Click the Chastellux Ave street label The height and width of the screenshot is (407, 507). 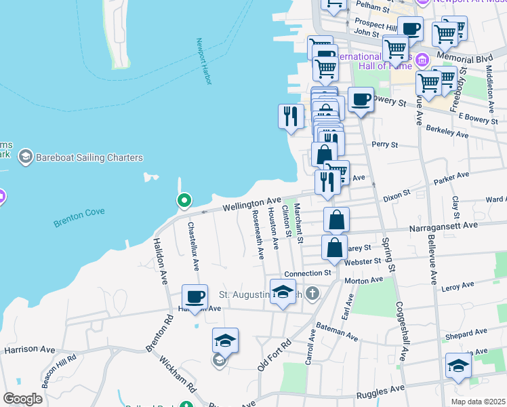[193, 246]
